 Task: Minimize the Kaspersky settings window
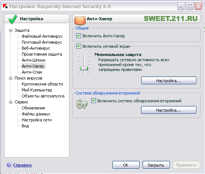click(181, 6)
